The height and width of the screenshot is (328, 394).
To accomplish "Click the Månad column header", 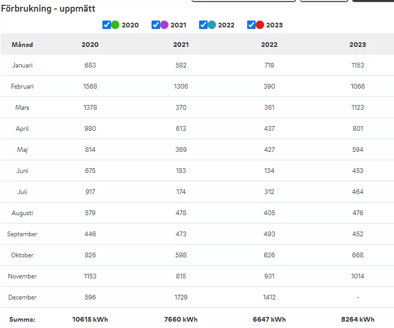I will coord(22,45).
